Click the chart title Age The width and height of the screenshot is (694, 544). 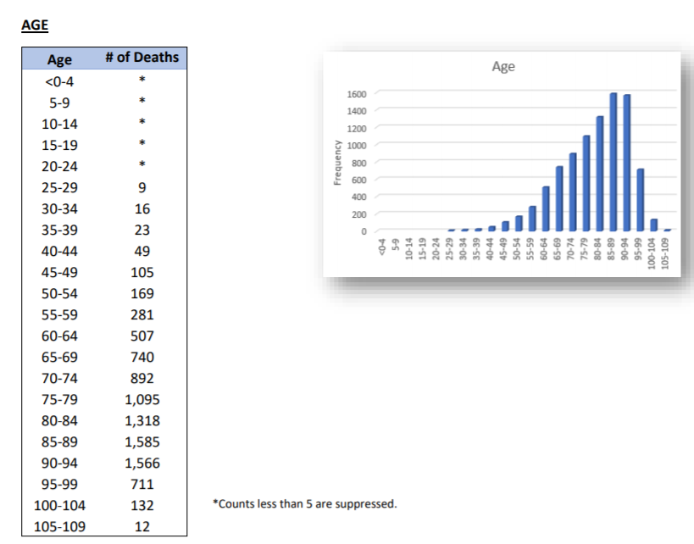pyautogui.click(x=503, y=66)
